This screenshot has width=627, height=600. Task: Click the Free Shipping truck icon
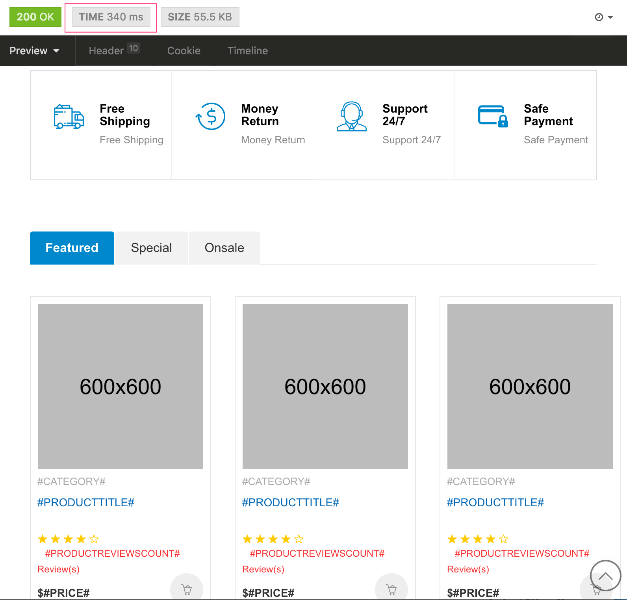pos(69,117)
